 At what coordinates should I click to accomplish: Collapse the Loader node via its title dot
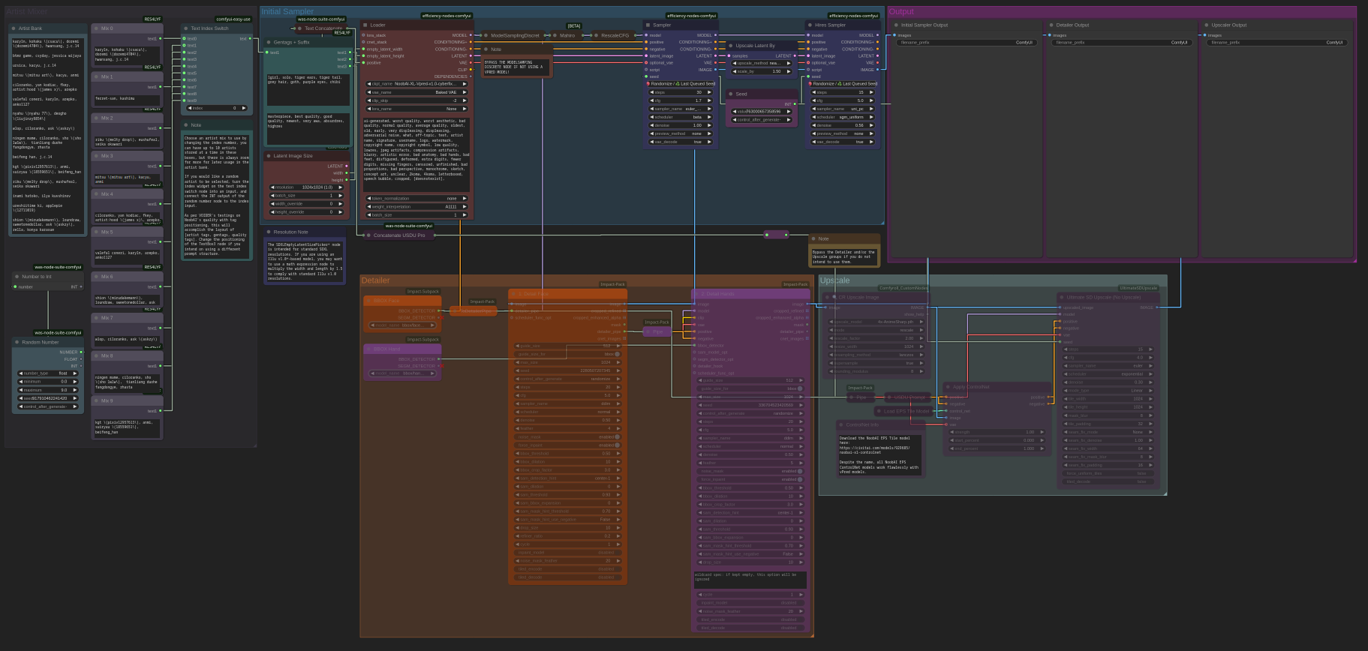point(364,25)
